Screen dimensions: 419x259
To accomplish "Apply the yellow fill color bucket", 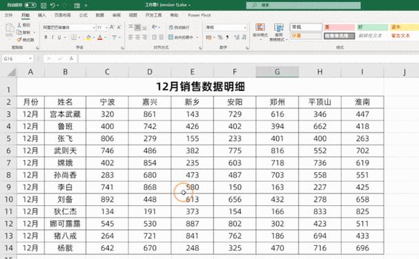I will tap(88, 37).
